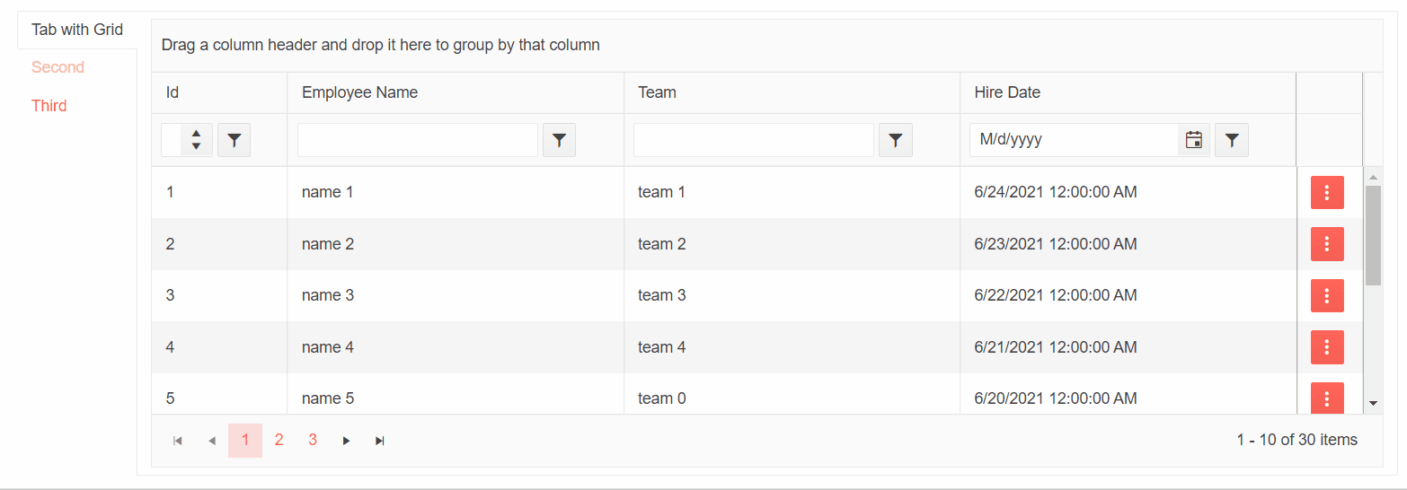Open actions menu for name 2 row
The width and height of the screenshot is (1407, 490).
tap(1326, 244)
